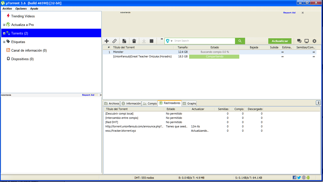The height and width of the screenshot is (182, 323).
Task: Collapse the detail pane with double chevron
Action: (318, 102)
